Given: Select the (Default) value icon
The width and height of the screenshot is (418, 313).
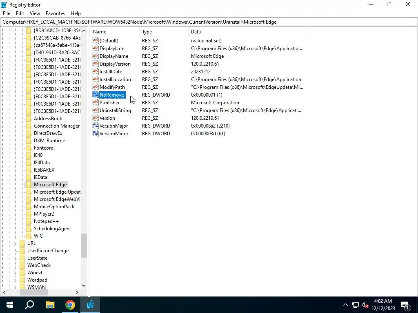Looking at the screenshot, I should [x=96, y=40].
